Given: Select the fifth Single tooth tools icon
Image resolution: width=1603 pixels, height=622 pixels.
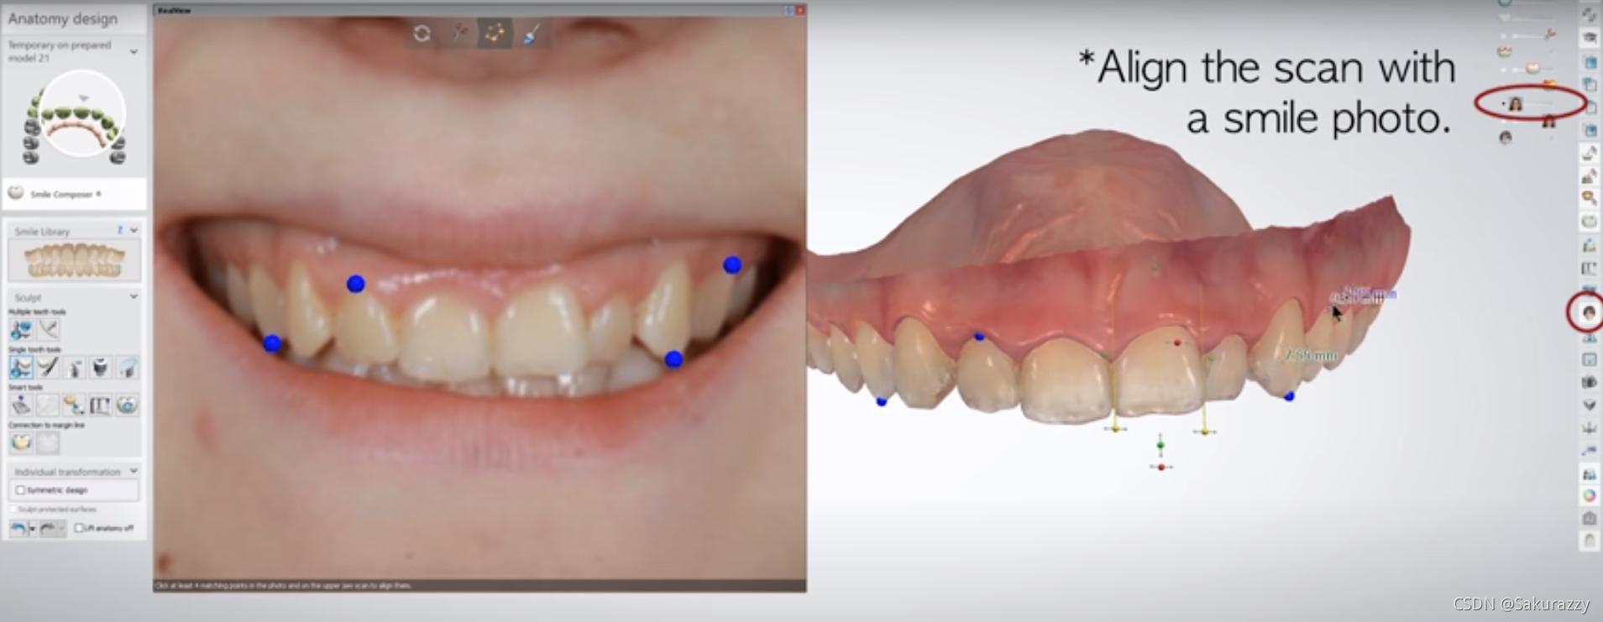Looking at the screenshot, I should [127, 367].
